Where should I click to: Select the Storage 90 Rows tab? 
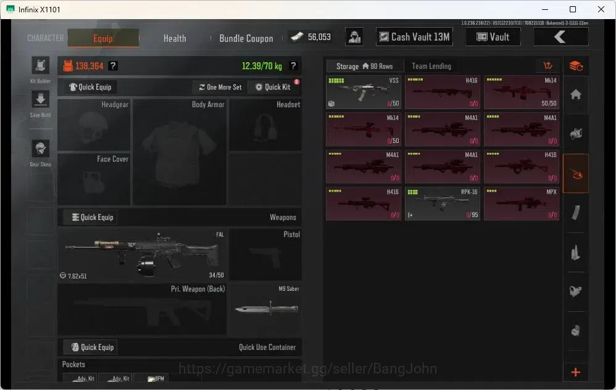point(365,66)
